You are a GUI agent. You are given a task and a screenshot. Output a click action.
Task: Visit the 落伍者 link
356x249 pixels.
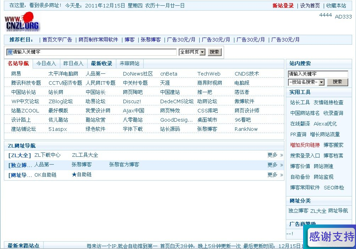click(x=242, y=92)
